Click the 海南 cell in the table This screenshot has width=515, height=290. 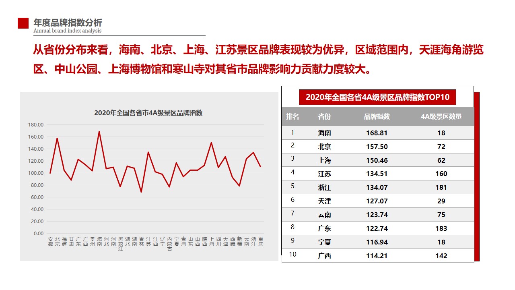click(324, 133)
